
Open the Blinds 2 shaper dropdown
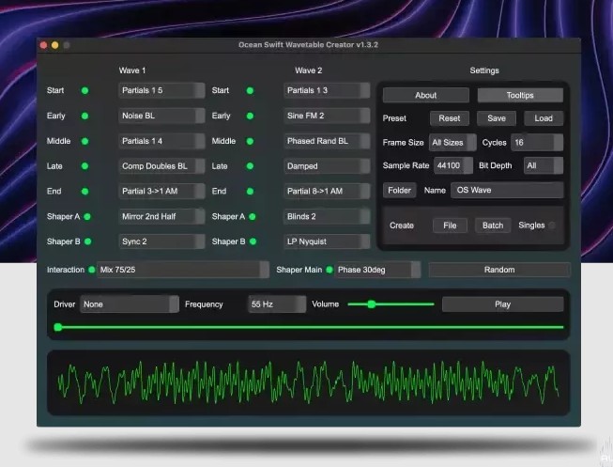point(327,216)
